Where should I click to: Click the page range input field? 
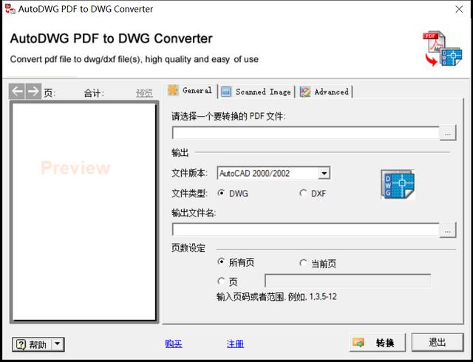(347, 281)
